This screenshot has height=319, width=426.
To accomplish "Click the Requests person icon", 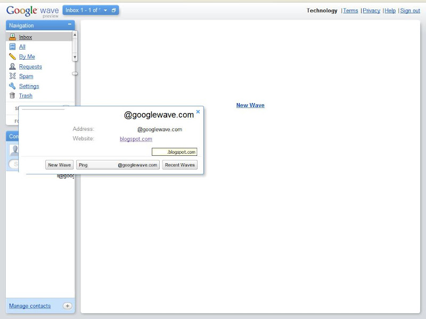I will [12, 66].
